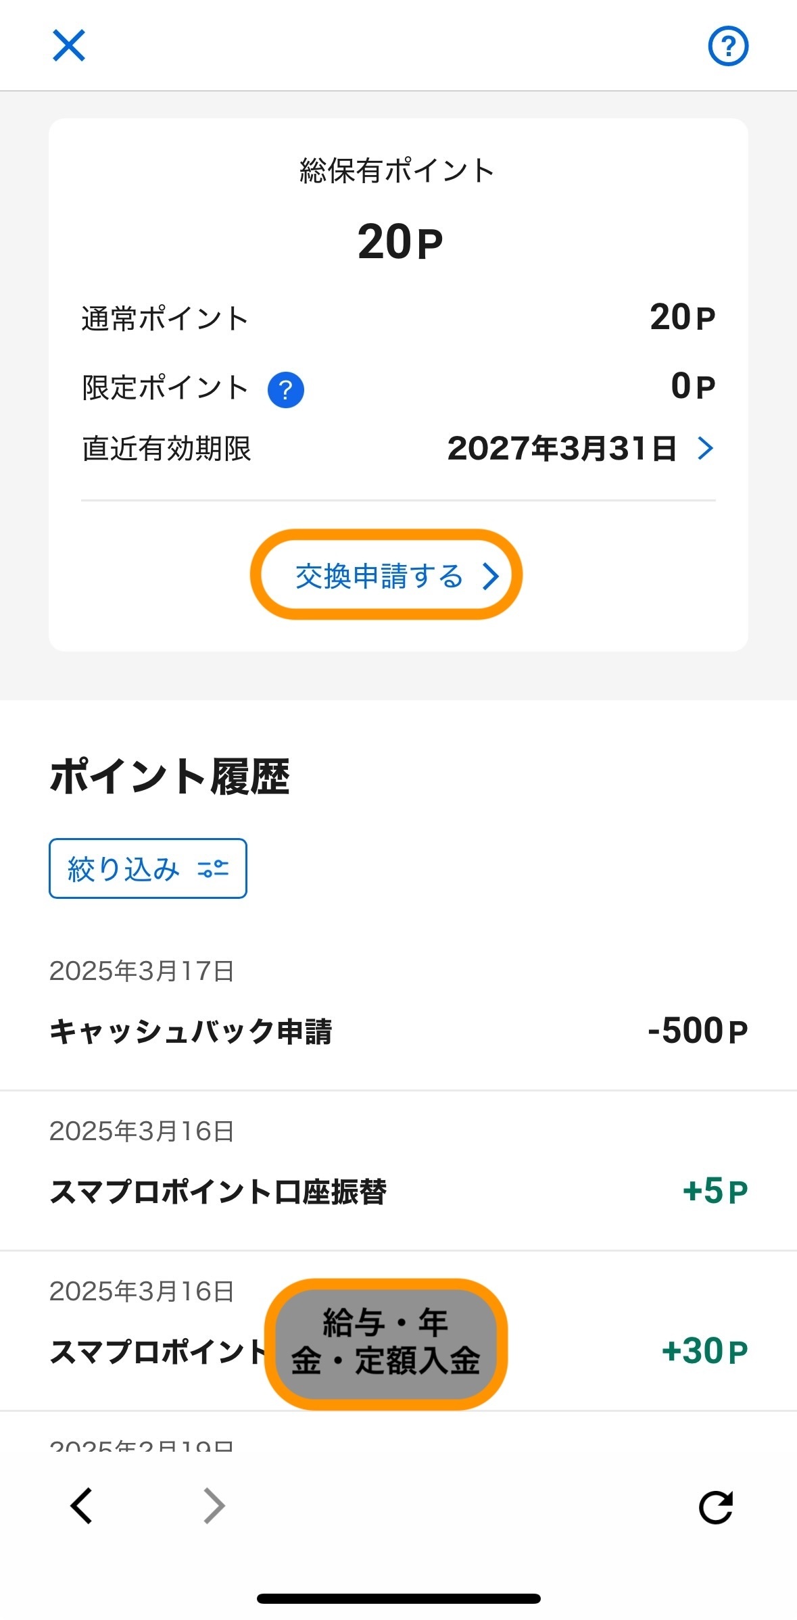
Task: Close the points page with X icon
Action: [x=69, y=46]
